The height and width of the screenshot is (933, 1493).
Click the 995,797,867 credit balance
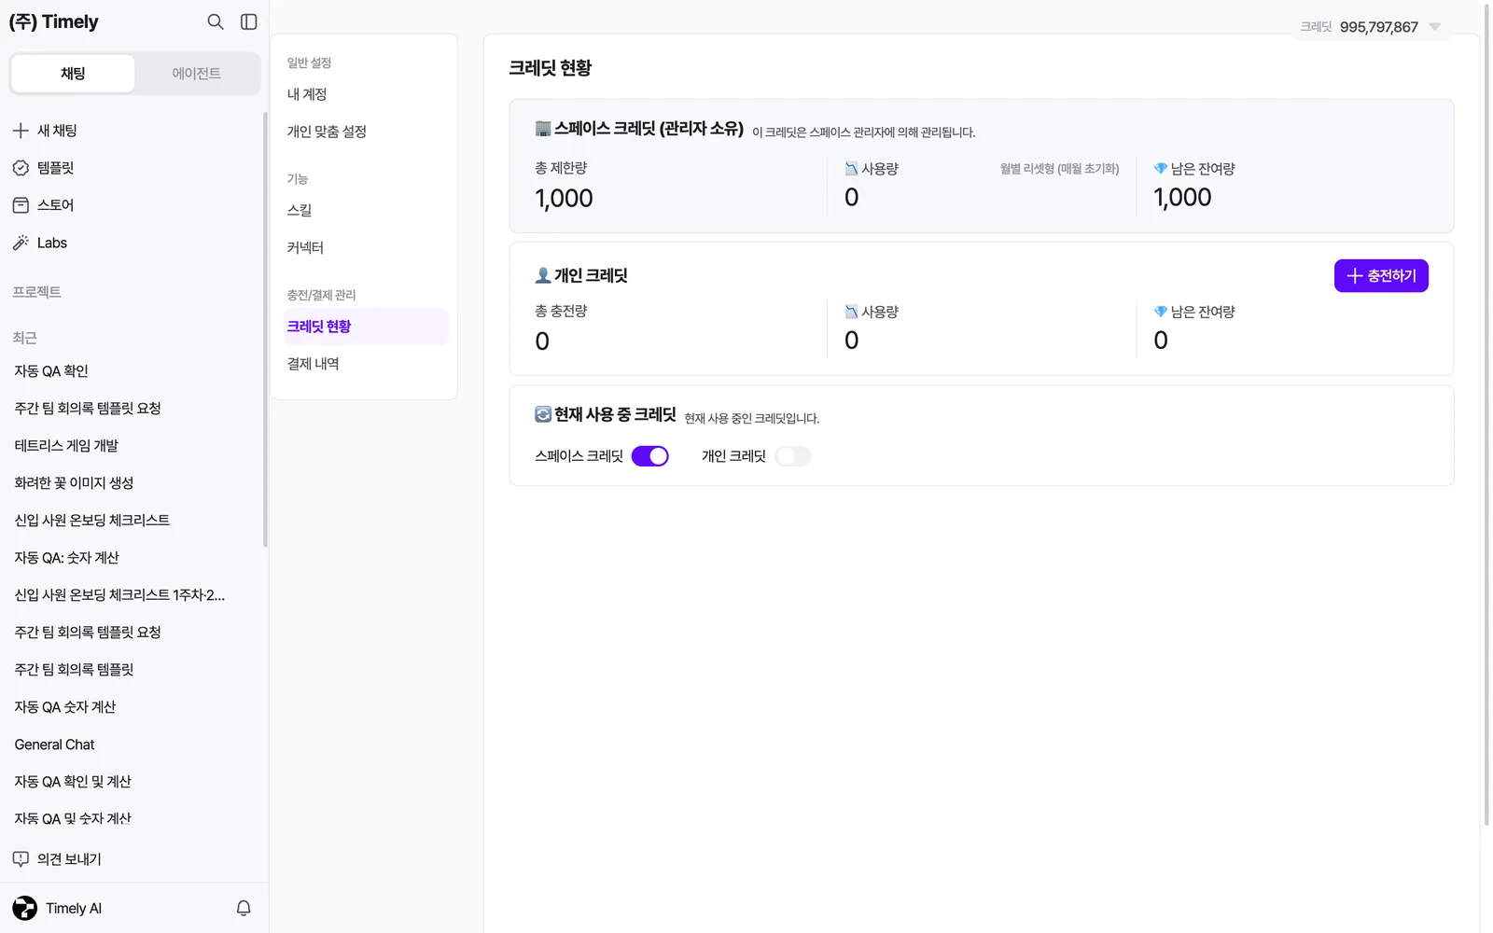[1378, 27]
